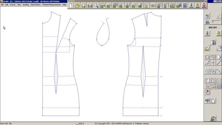Click the pattern piece icon beside ABC
222x125 pixels.
pos(213,101)
